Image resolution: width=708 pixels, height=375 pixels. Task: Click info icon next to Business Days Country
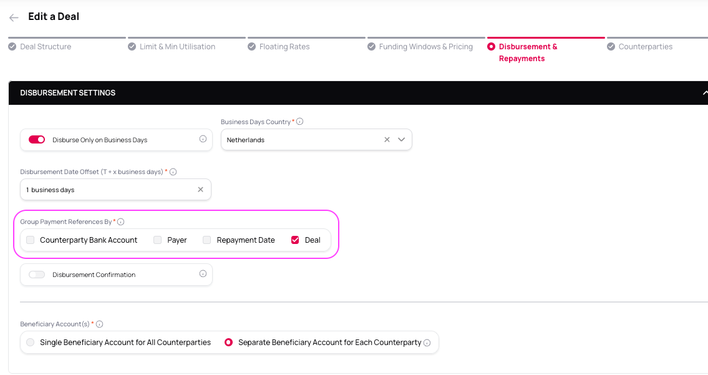(299, 122)
